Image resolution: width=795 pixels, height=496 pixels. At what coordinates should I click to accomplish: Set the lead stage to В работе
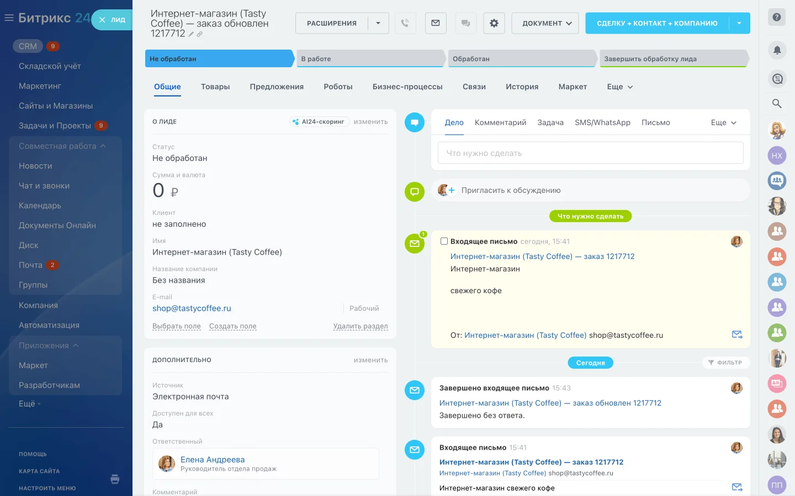pyautogui.click(x=370, y=59)
